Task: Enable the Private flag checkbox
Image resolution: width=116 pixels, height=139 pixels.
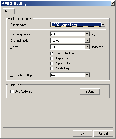Action: [x=52, y=68]
